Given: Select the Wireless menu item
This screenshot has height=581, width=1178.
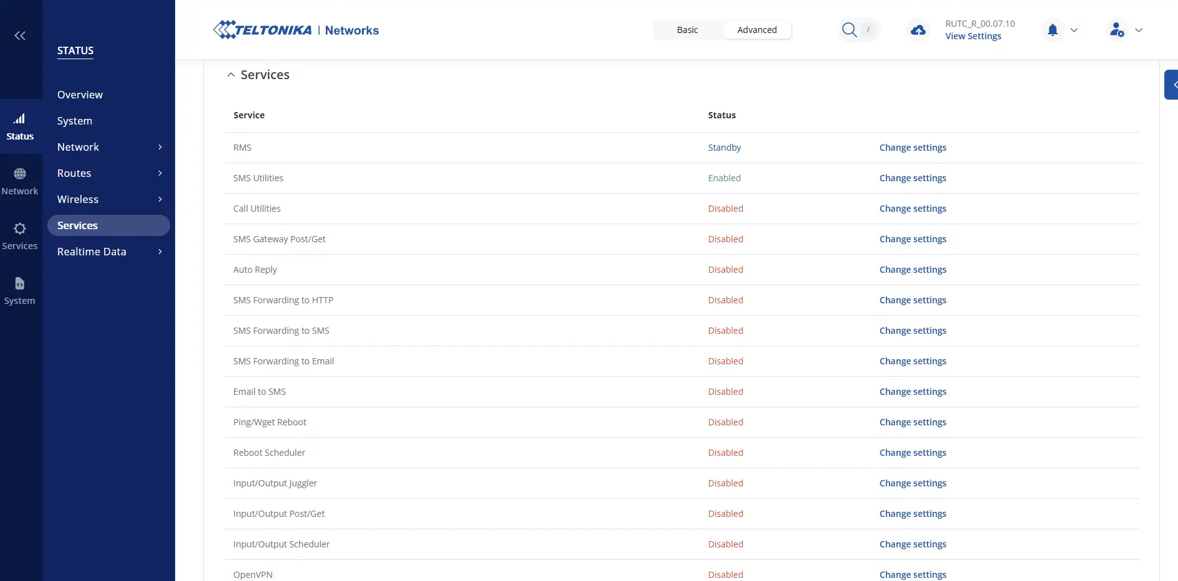Looking at the screenshot, I should click(x=78, y=199).
